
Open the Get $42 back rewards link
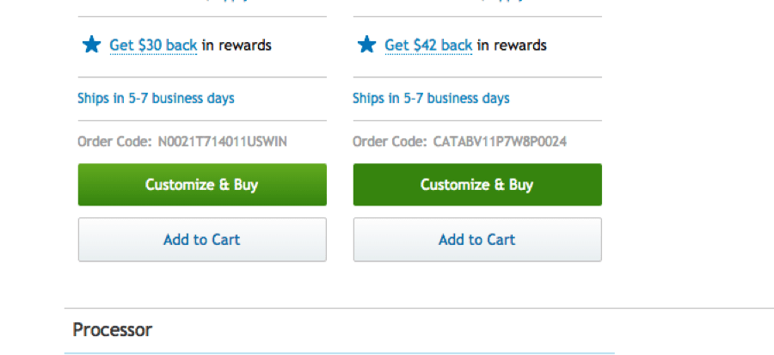(428, 46)
